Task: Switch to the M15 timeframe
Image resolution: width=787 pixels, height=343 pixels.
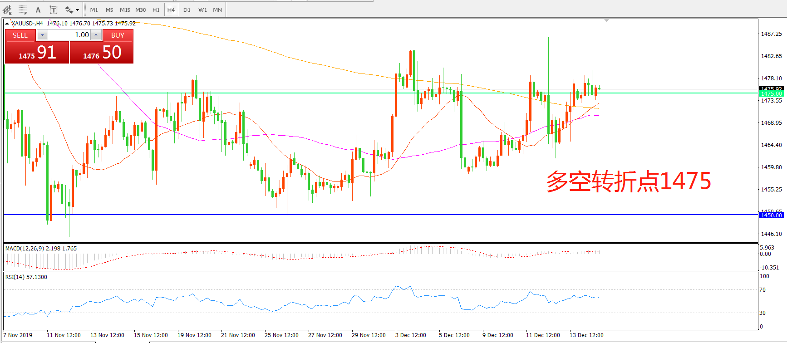Action: point(125,10)
